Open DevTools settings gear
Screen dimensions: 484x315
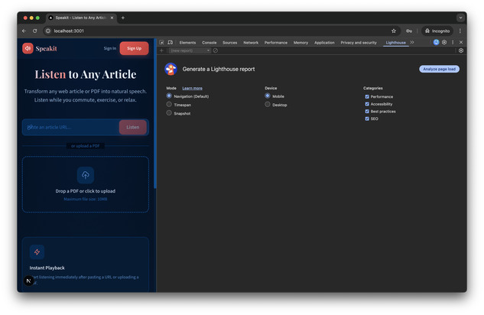444,43
